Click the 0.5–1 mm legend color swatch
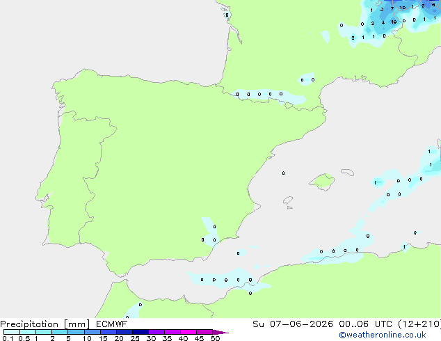441x341 pixels. (x=28, y=332)
